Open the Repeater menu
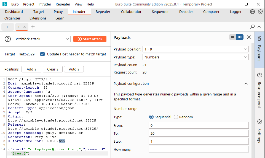 [x=63, y=4]
